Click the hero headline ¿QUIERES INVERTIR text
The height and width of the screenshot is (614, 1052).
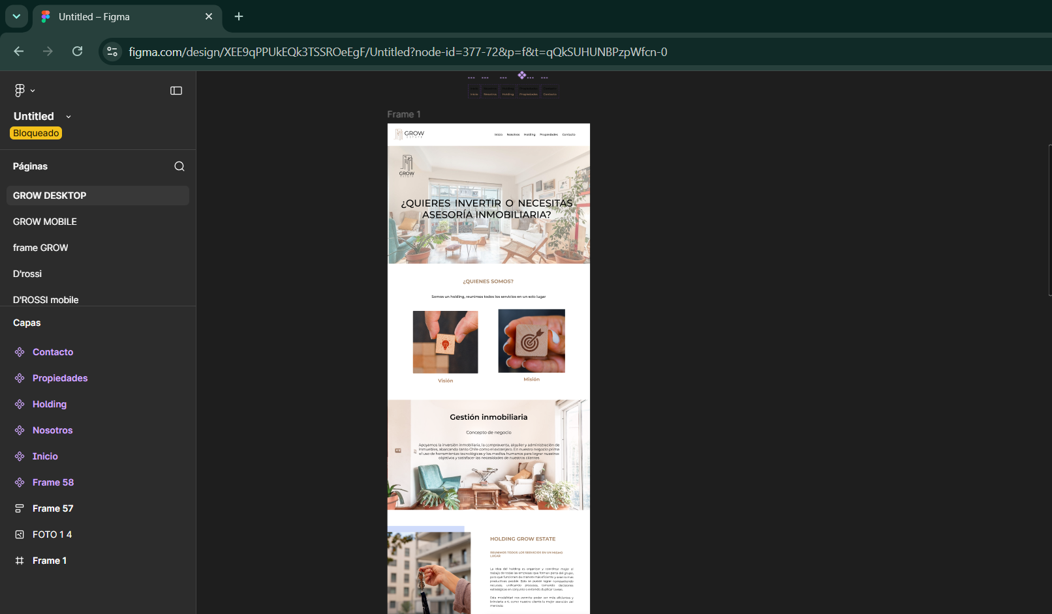pyautogui.click(x=487, y=209)
